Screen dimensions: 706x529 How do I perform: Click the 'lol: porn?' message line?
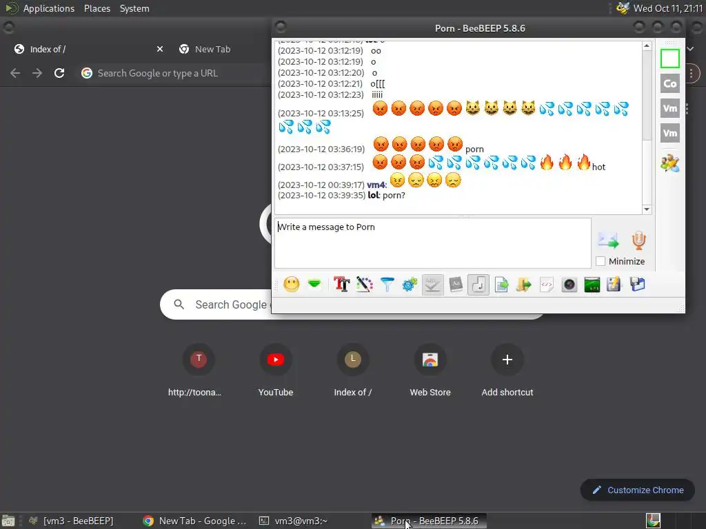[x=387, y=195]
